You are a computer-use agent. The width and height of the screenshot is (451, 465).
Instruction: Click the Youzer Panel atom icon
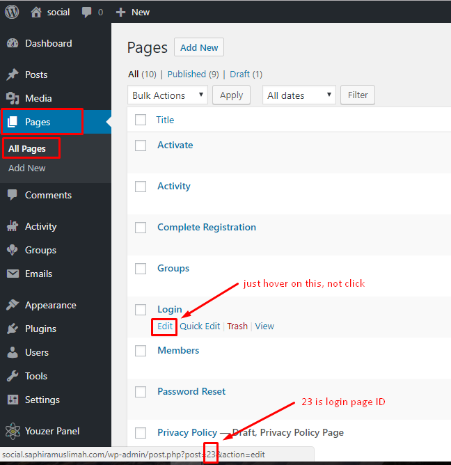(13, 431)
